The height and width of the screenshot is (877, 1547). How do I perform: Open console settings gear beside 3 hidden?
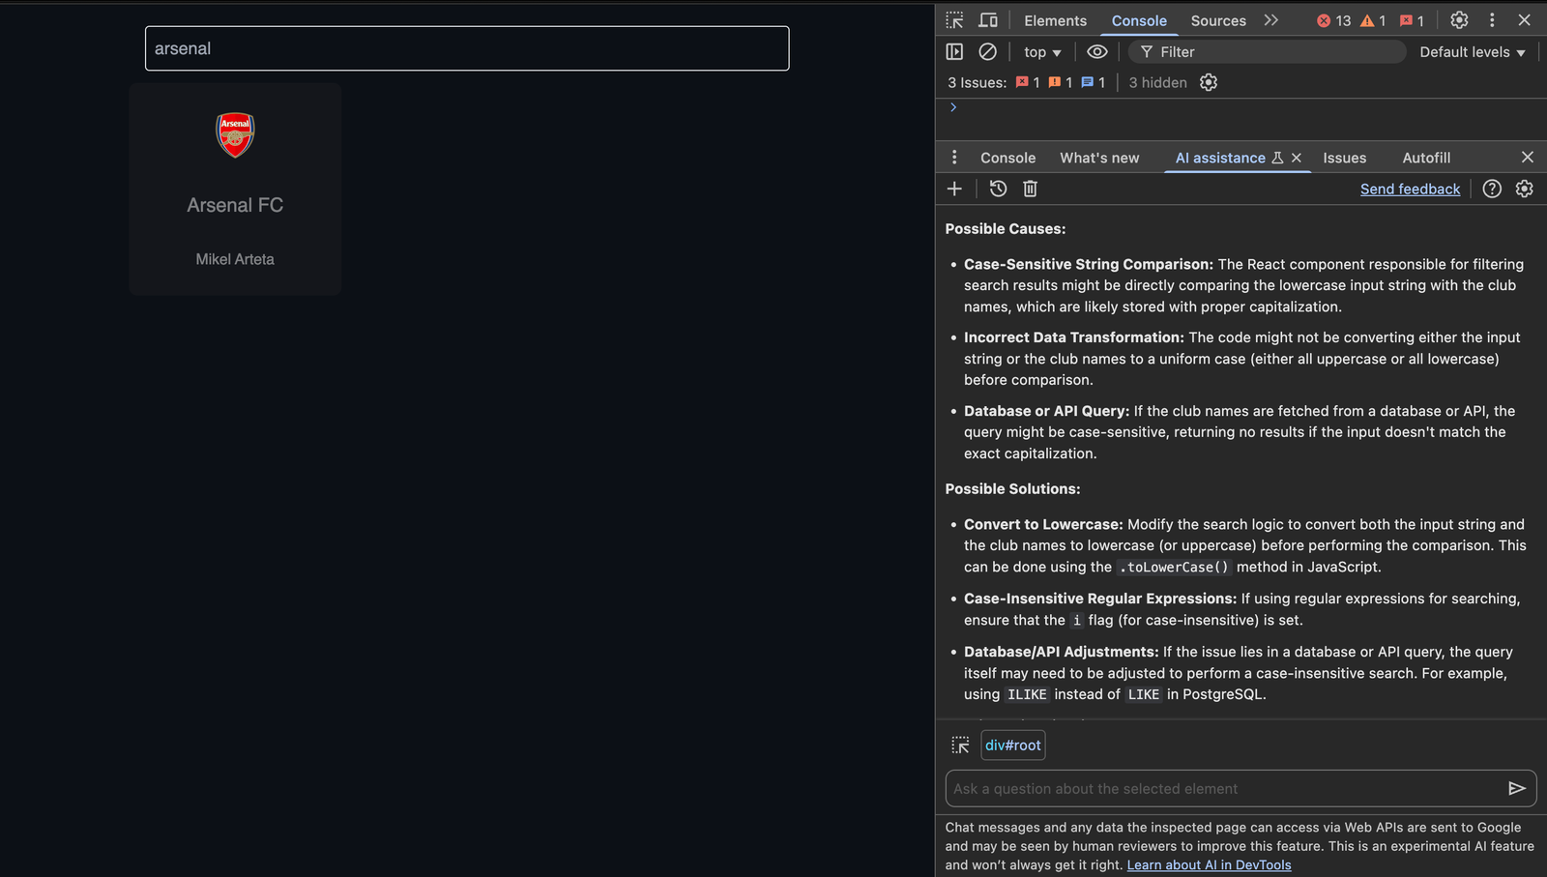click(1209, 83)
